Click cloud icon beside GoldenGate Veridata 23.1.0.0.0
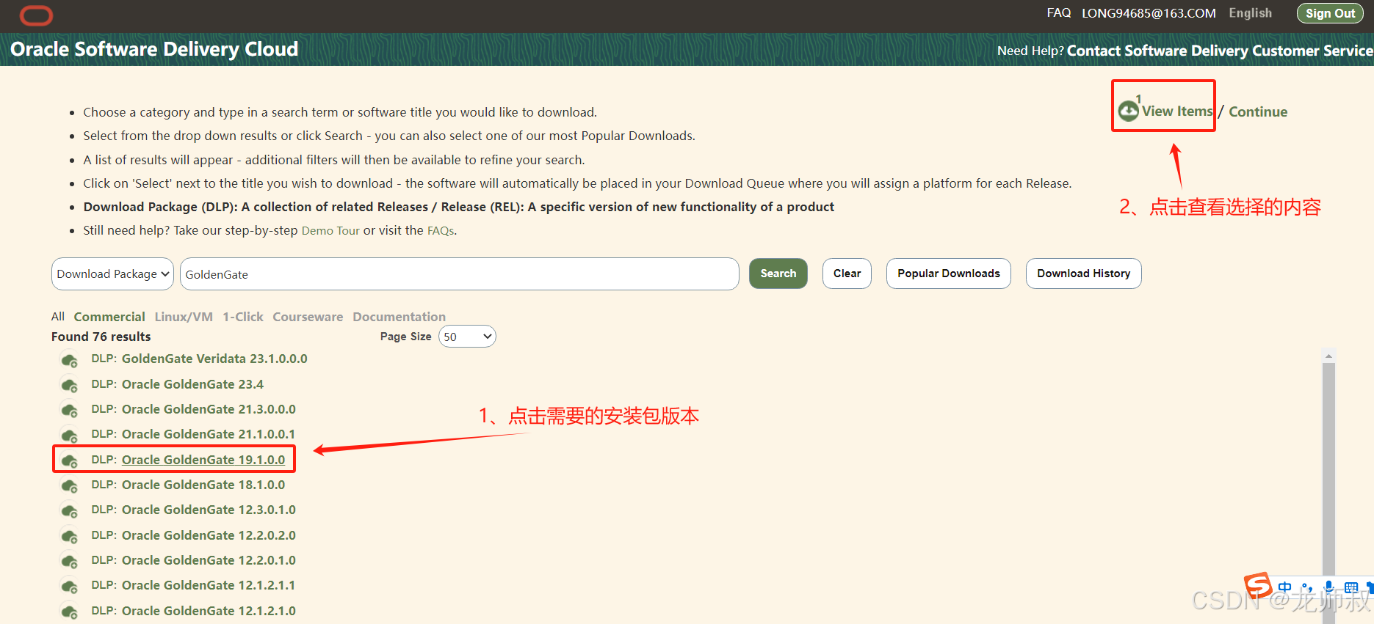The width and height of the screenshot is (1374, 624). (x=69, y=360)
